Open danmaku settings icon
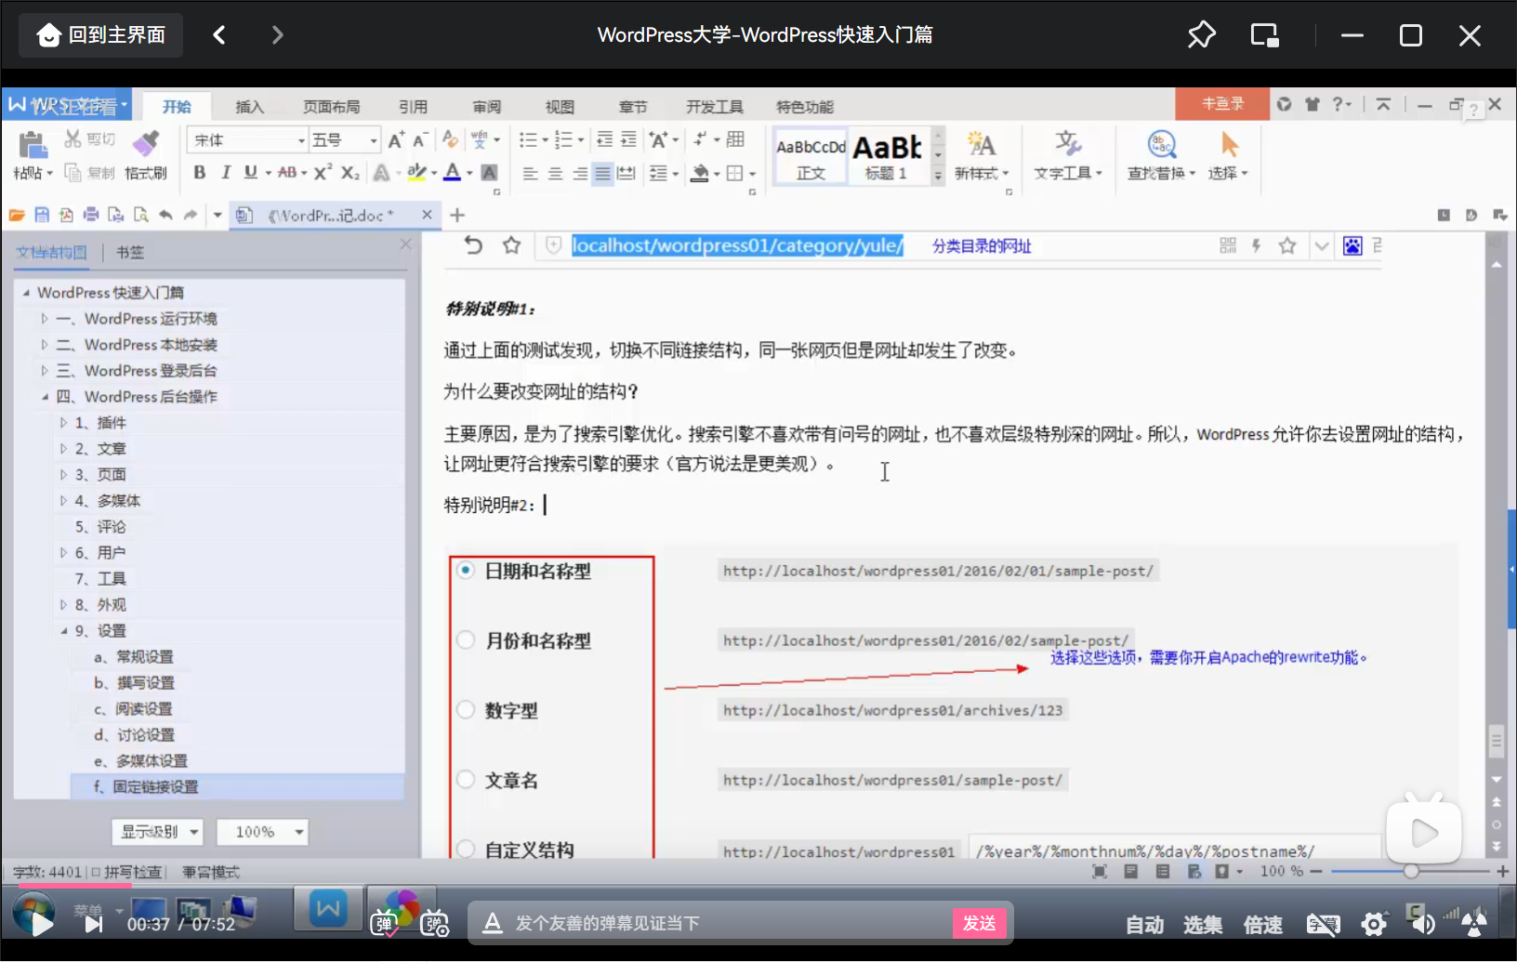 tap(434, 924)
